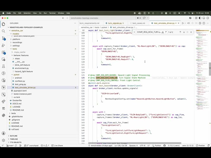This screenshot has width=211, height=158.
Task: Go forward with the navigation arrow
Action: 67,18
